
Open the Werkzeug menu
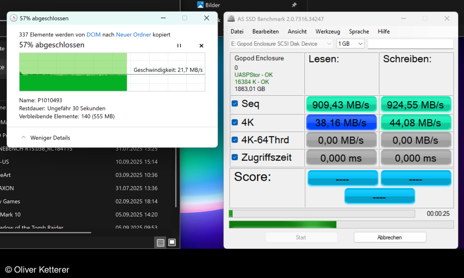[x=328, y=32]
